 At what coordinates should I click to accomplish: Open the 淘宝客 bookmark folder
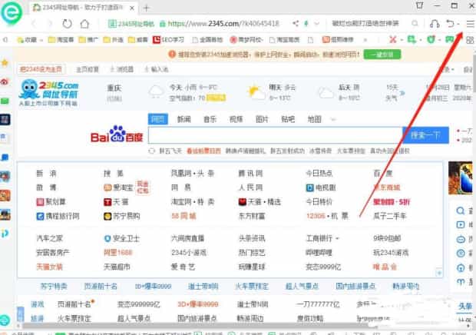click(x=61, y=40)
